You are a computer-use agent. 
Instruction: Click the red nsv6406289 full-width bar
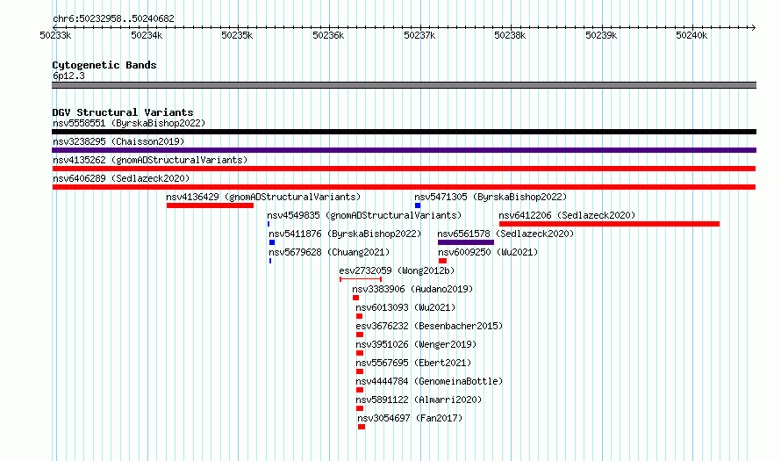click(x=404, y=187)
